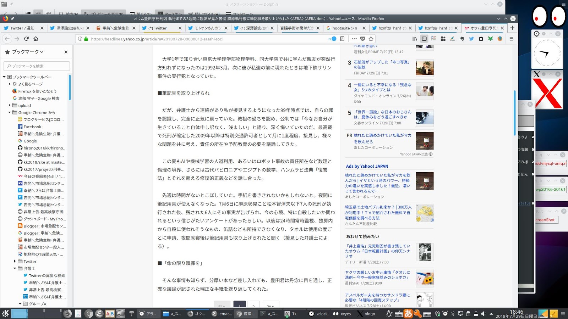Click the アスペルガー夫 article thumbnail
568x319 pixels.
click(x=425, y=300)
